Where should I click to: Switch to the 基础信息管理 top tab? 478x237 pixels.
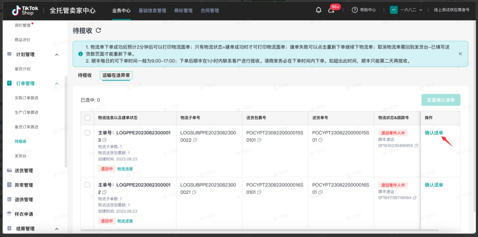[x=152, y=11]
